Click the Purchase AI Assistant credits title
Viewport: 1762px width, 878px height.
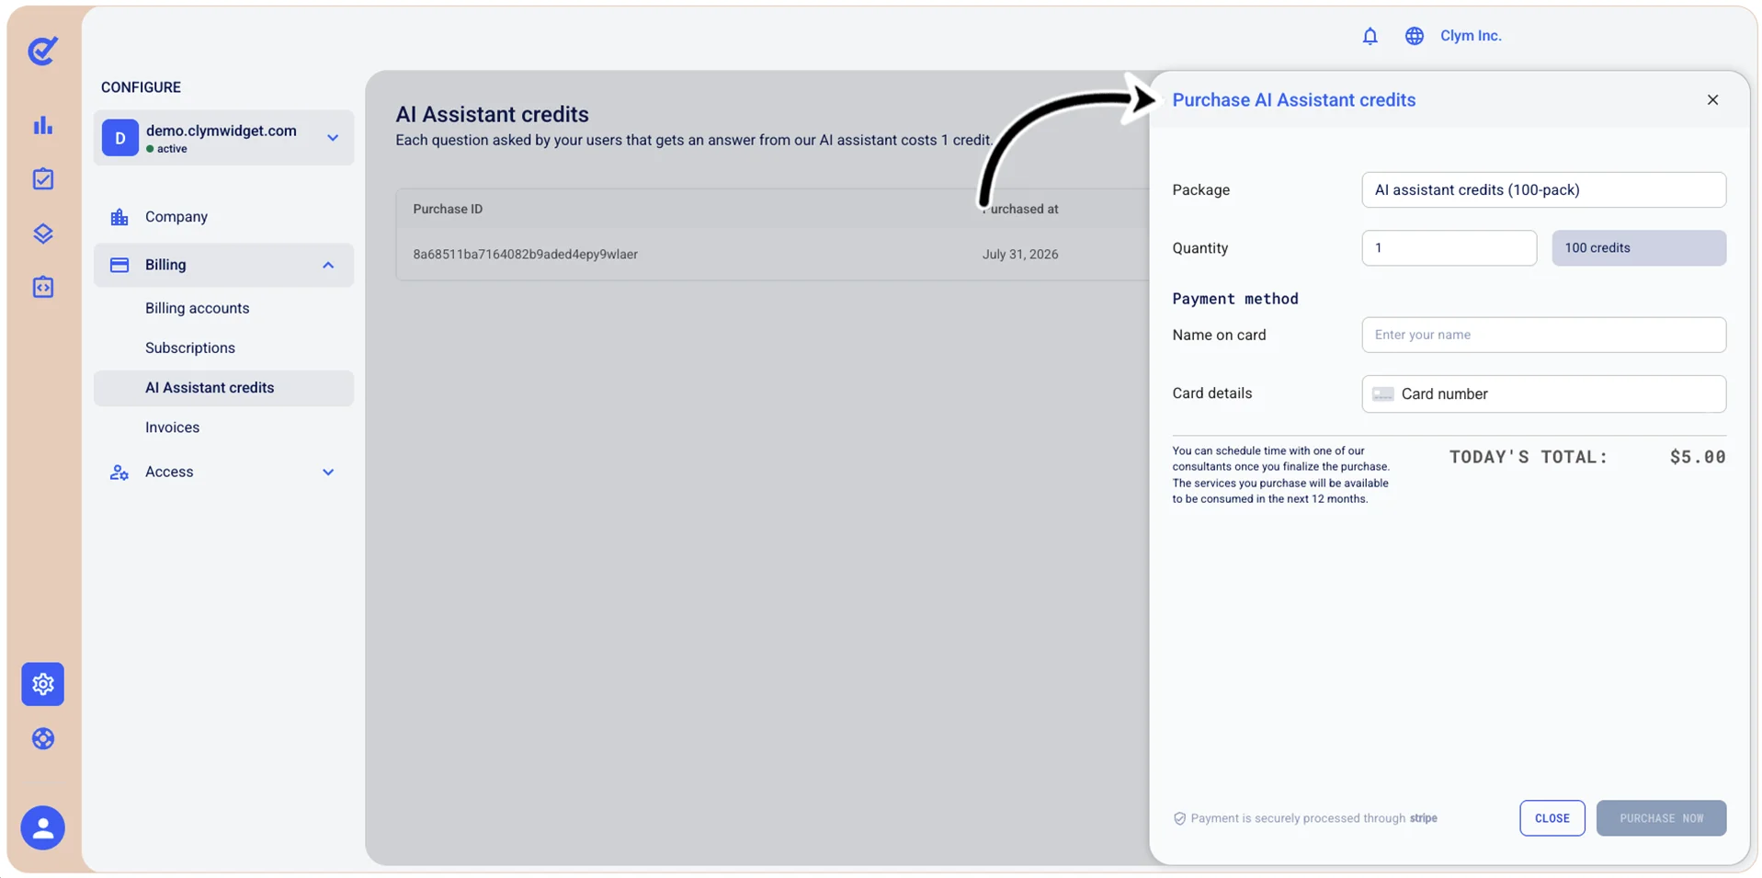(x=1293, y=100)
